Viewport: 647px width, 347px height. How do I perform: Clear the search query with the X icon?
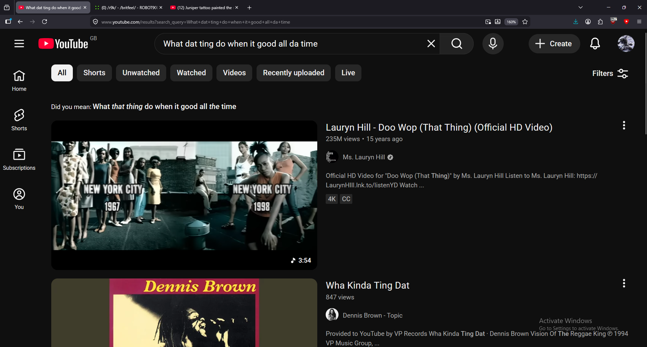point(431,44)
